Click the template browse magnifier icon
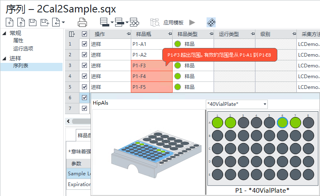This screenshot has height=196, width=320. [155, 22]
